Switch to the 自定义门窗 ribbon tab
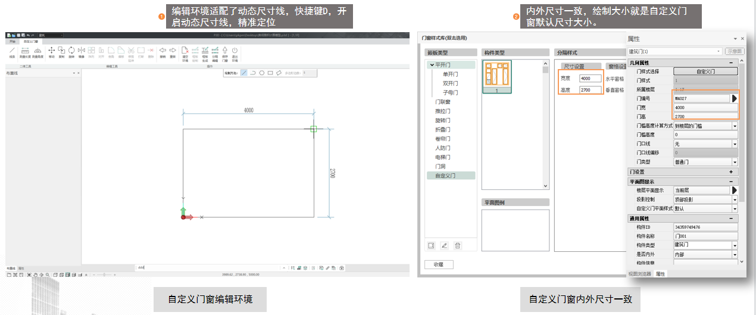This screenshot has height=315, width=756. [30, 41]
